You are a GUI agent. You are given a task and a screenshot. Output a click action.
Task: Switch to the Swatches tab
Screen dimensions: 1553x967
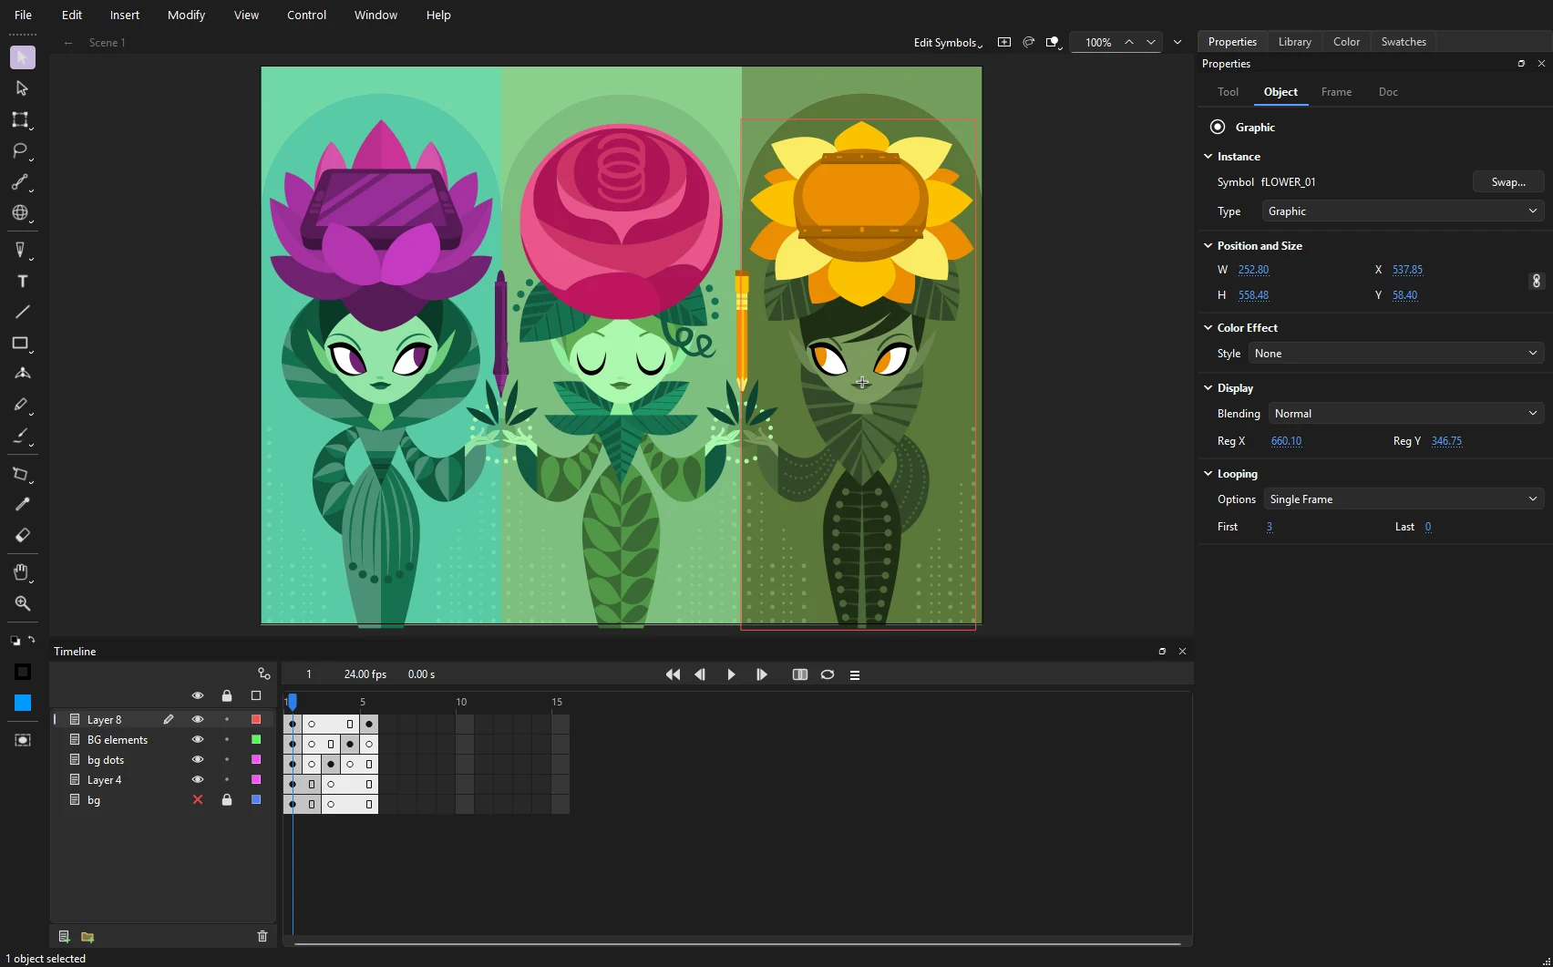click(x=1404, y=42)
